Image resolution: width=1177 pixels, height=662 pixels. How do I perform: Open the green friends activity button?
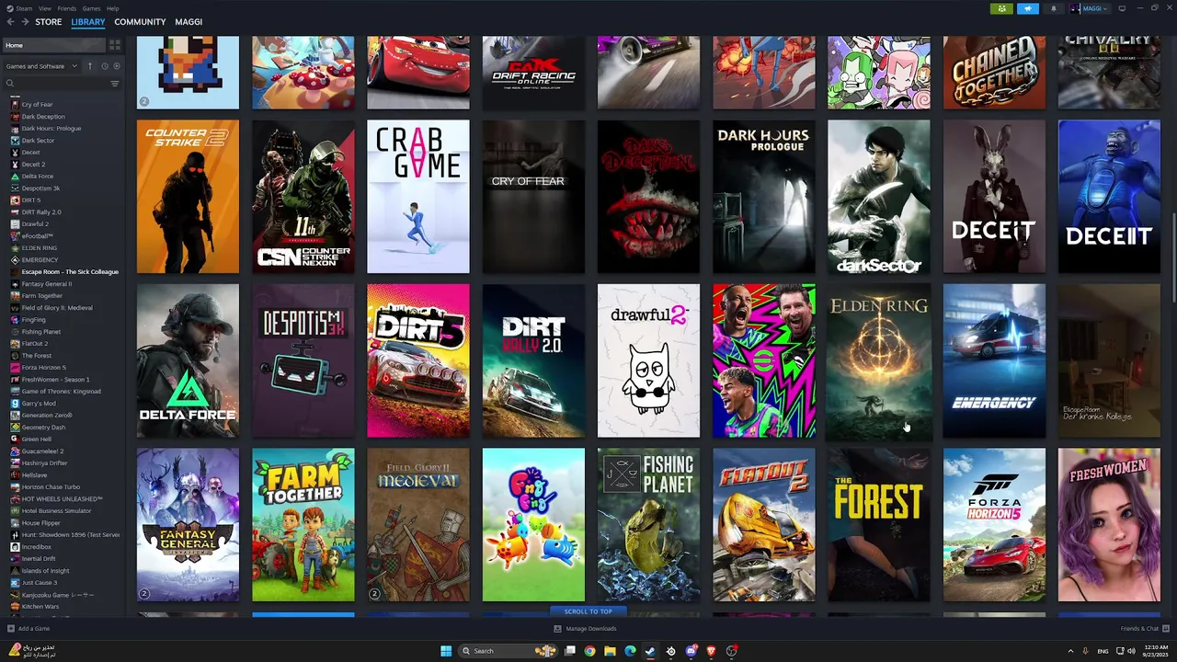[1001, 8]
